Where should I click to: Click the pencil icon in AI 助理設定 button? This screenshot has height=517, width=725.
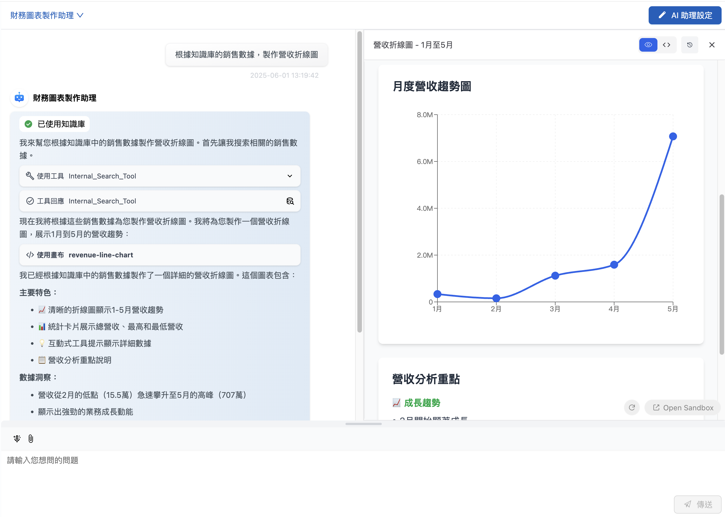[x=663, y=15]
